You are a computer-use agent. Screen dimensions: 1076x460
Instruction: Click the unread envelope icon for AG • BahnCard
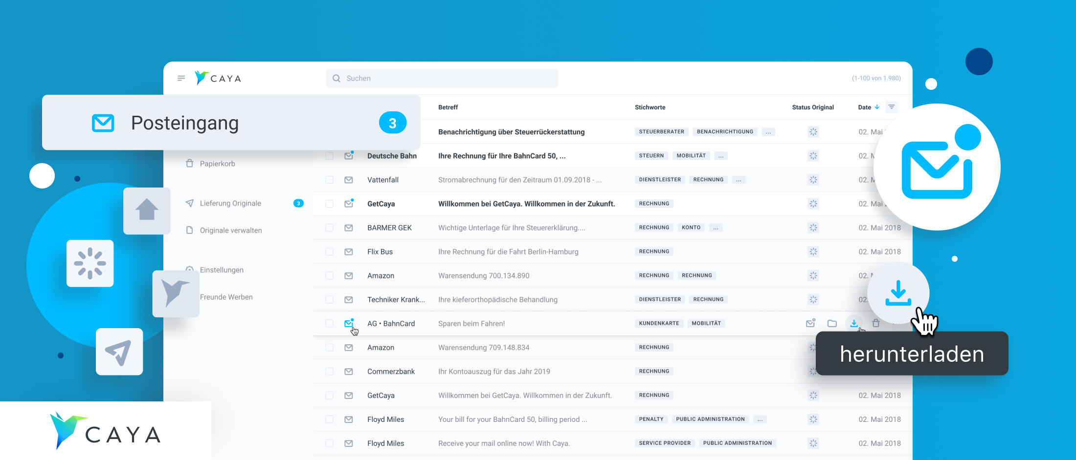(349, 323)
